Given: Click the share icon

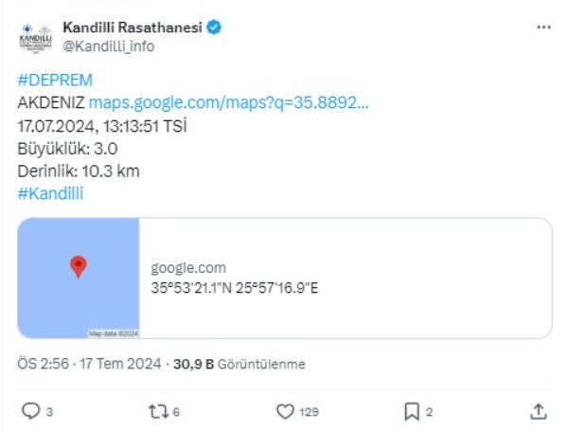Looking at the screenshot, I should (x=538, y=411).
